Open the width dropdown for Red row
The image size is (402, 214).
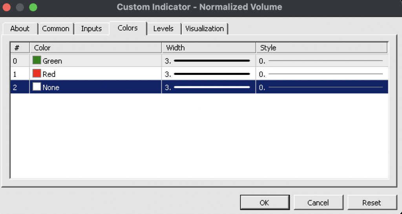208,74
